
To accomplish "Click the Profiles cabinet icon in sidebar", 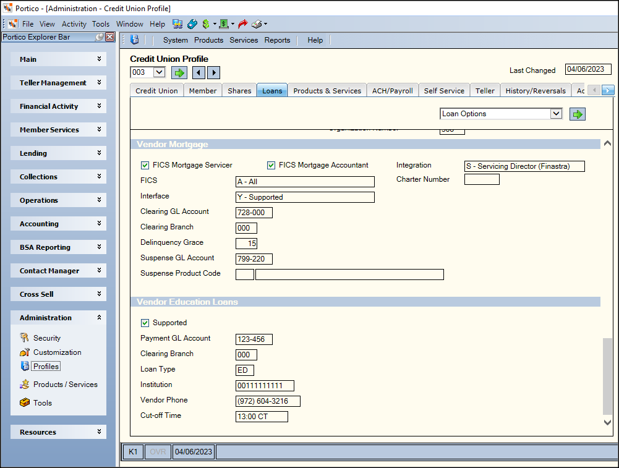I will tap(25, 366).
